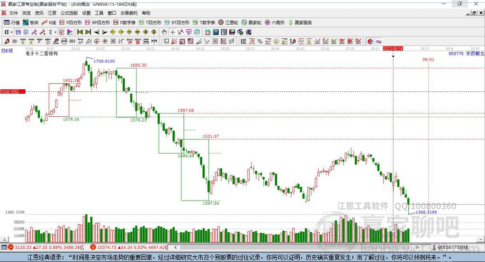The height and width of the screenshot is (262, 485).
Task: Click the 老子十二宫结构 chart title
Action: pos(42,53)
